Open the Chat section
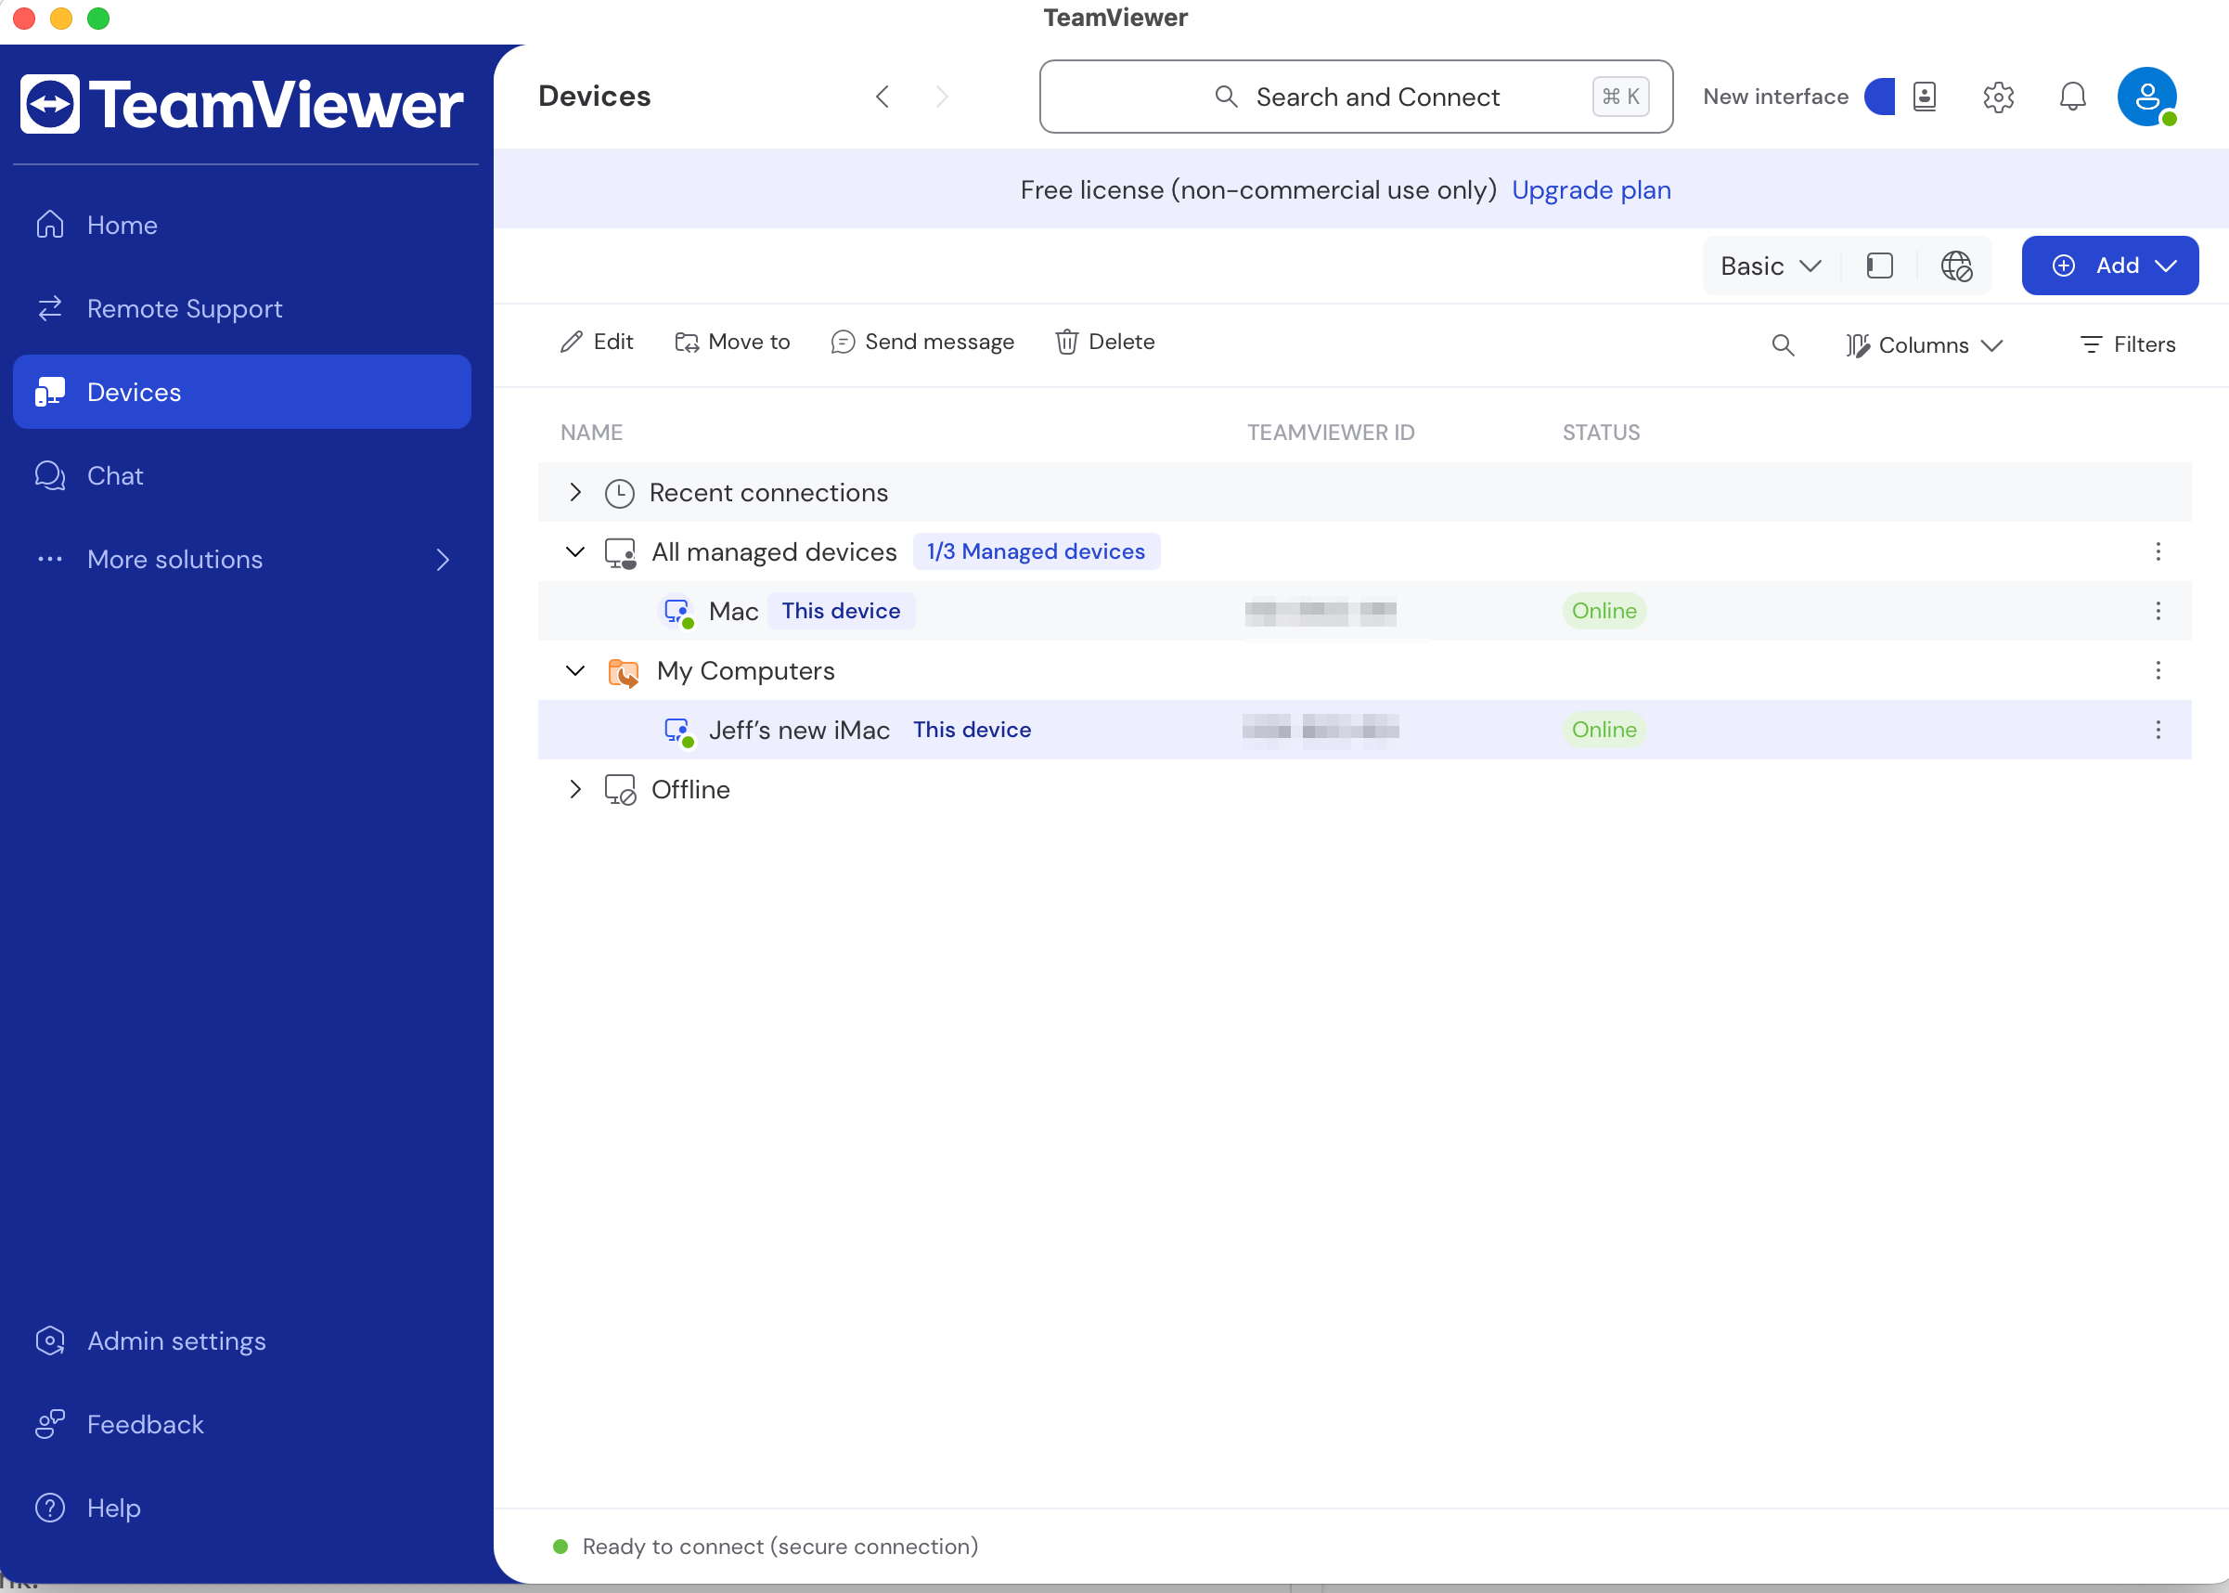This screenshot has width=2229, height=1593. 241,475
